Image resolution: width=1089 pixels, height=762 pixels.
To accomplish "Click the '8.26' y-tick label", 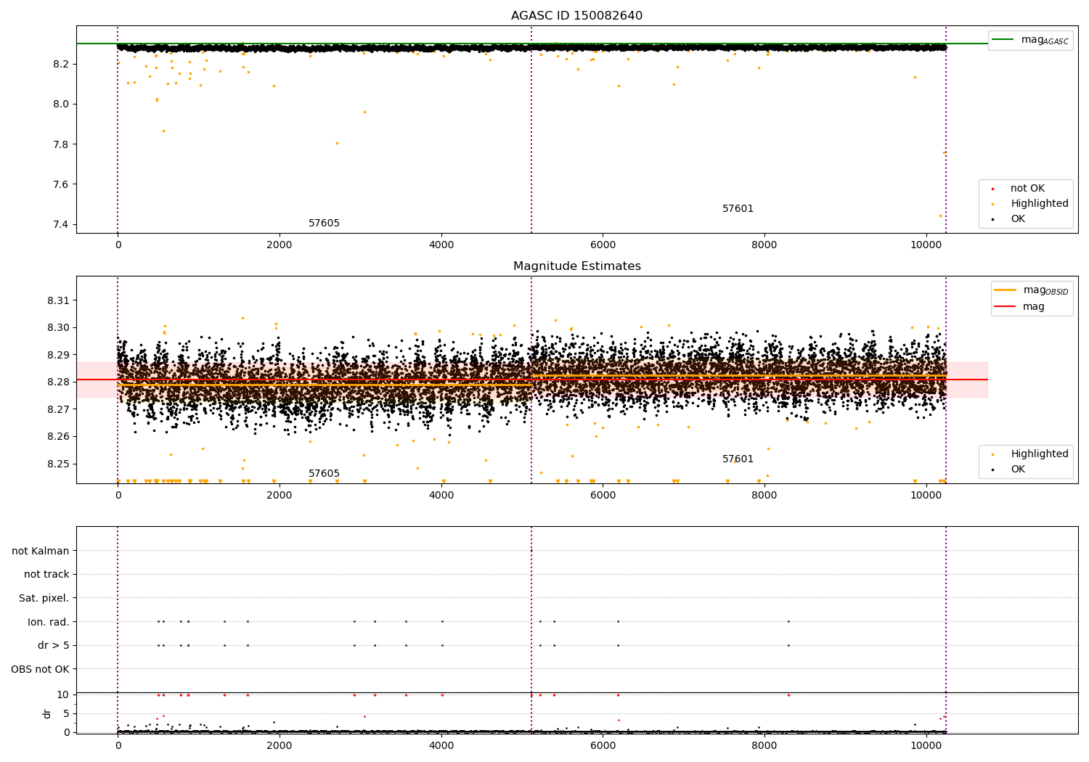I will [x=58, y=437].
